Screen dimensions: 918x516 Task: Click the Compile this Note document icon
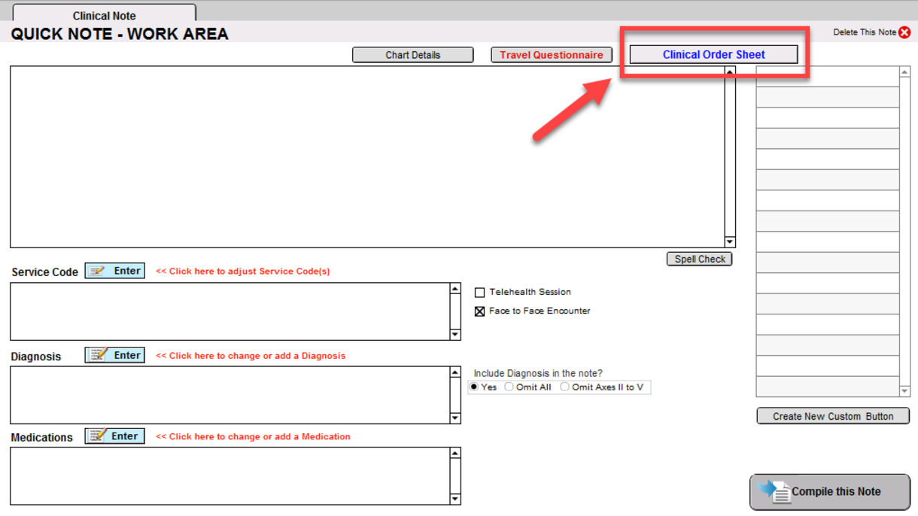(775, 492)
